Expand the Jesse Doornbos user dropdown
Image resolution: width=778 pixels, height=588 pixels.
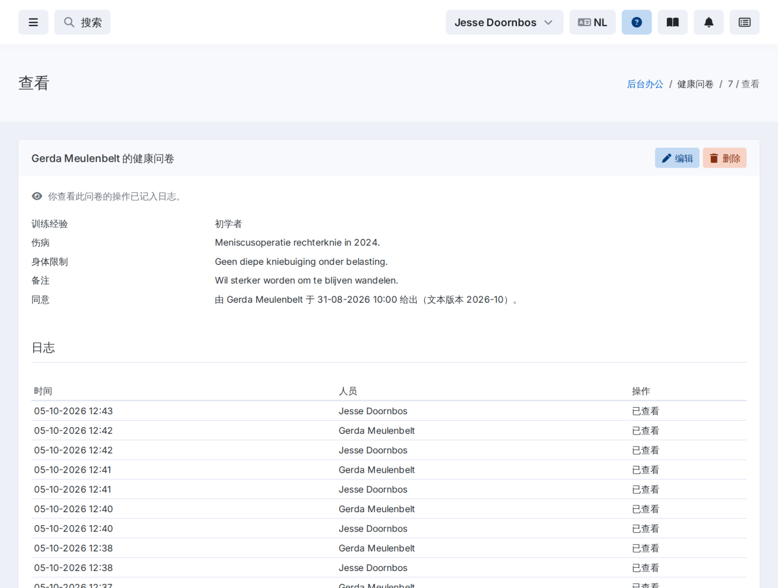point(504,22)
